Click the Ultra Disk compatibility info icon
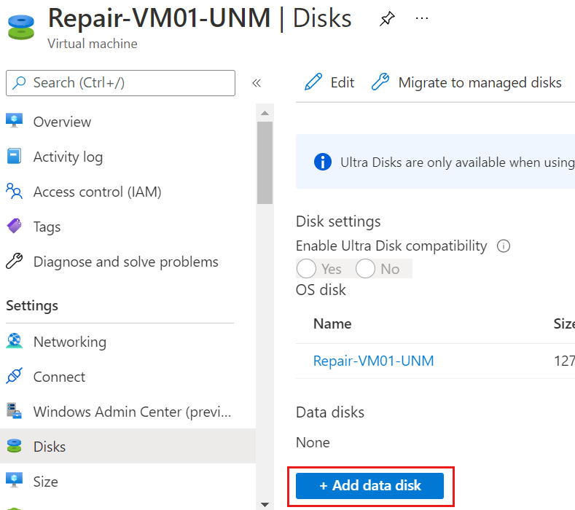Viewport: 575px width, 510px height. pyautogui.click(x=503, y=246)
